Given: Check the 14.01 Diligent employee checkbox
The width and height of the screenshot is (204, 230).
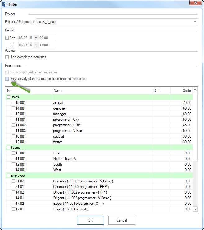Looking at the screenshot, I should (x=13, y=198).
